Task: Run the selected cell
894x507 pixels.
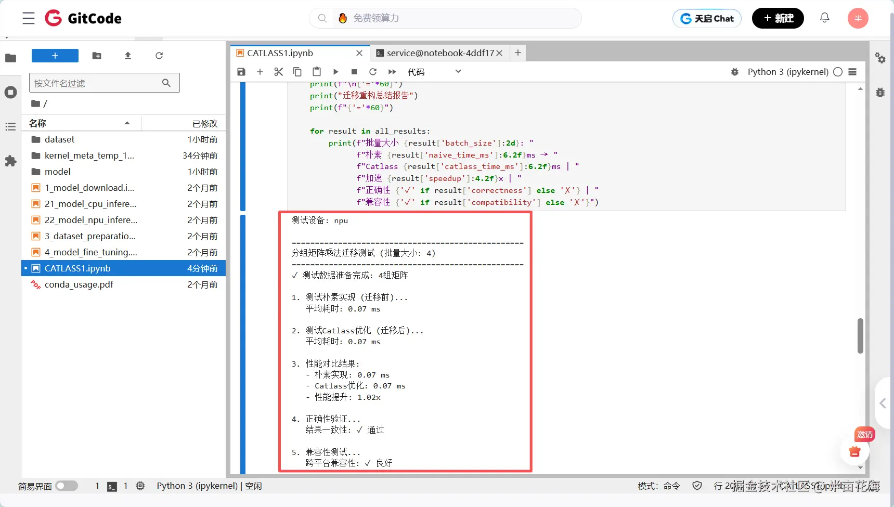Action: [335, 72]
